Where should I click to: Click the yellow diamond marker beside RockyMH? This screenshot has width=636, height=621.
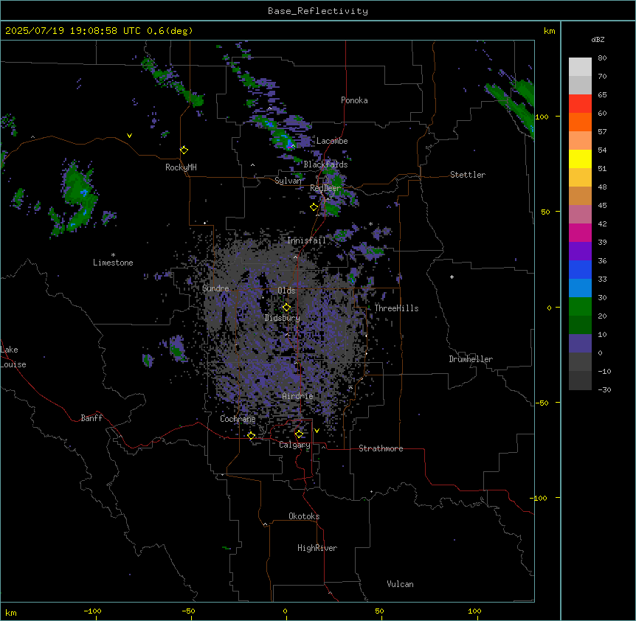point(184,150)
